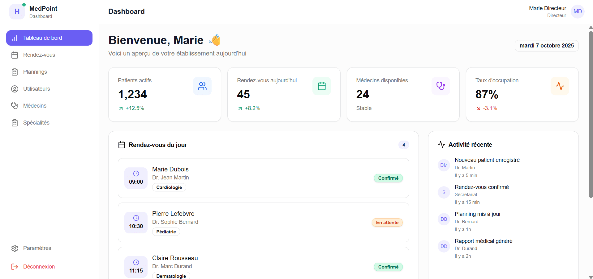Toggle Confirmé status on Claire Rousseau appointment
The image size is (593, 279).
pos(388,267)
